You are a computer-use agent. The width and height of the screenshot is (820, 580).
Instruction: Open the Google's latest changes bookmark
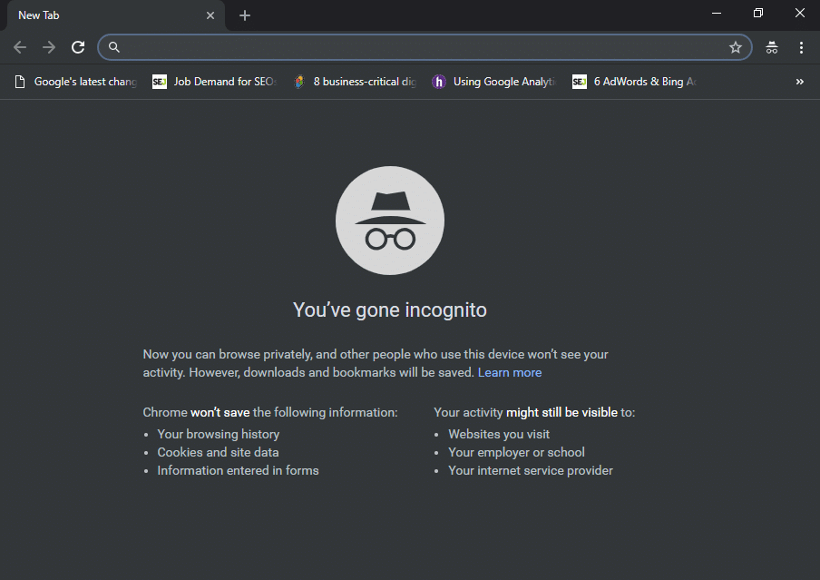[x=76, y=82]
